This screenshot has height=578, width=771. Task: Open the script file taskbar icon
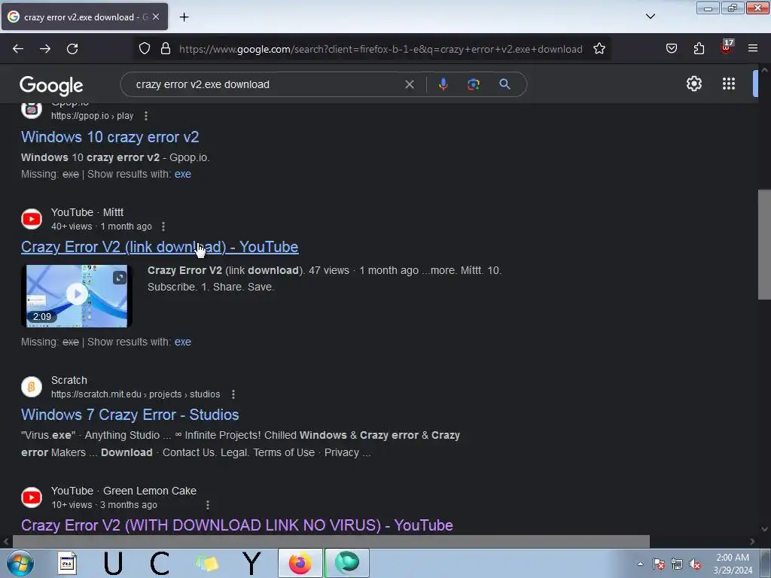point(67,563)
